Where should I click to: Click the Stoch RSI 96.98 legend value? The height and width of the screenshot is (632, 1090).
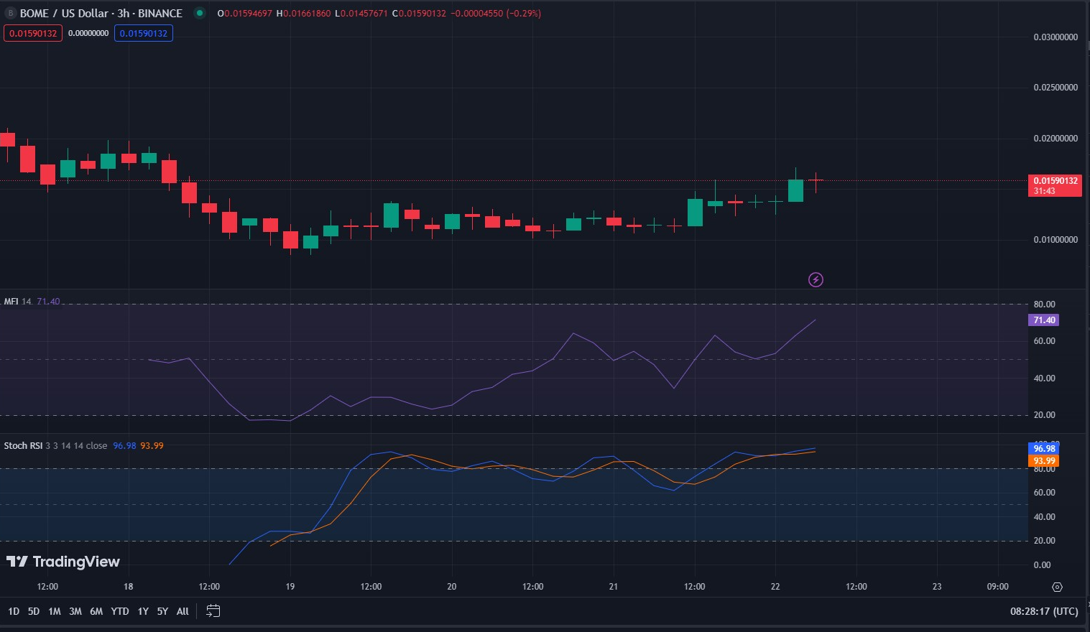click(x=124, y=445)
